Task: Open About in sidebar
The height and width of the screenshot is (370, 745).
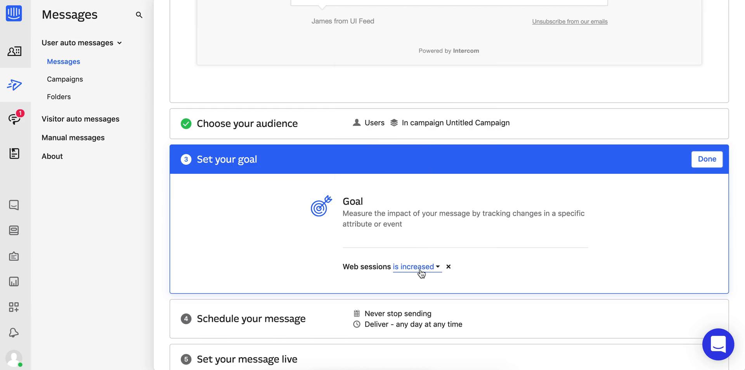Action: pos(52,156)
